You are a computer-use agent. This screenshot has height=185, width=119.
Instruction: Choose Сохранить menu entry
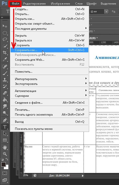coord(50,45)
